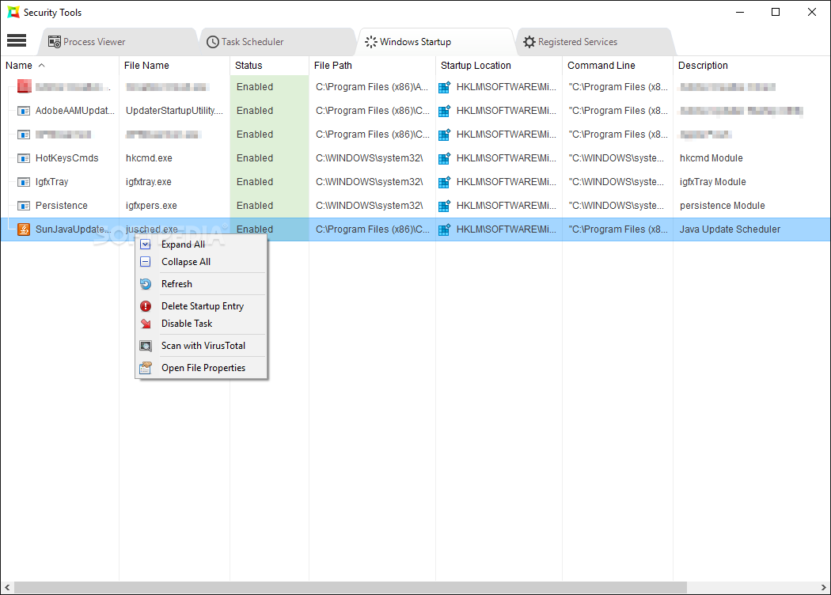831x595 pixels.
Task: Click the Process Viewer tab icon
Action: point(54,42)
